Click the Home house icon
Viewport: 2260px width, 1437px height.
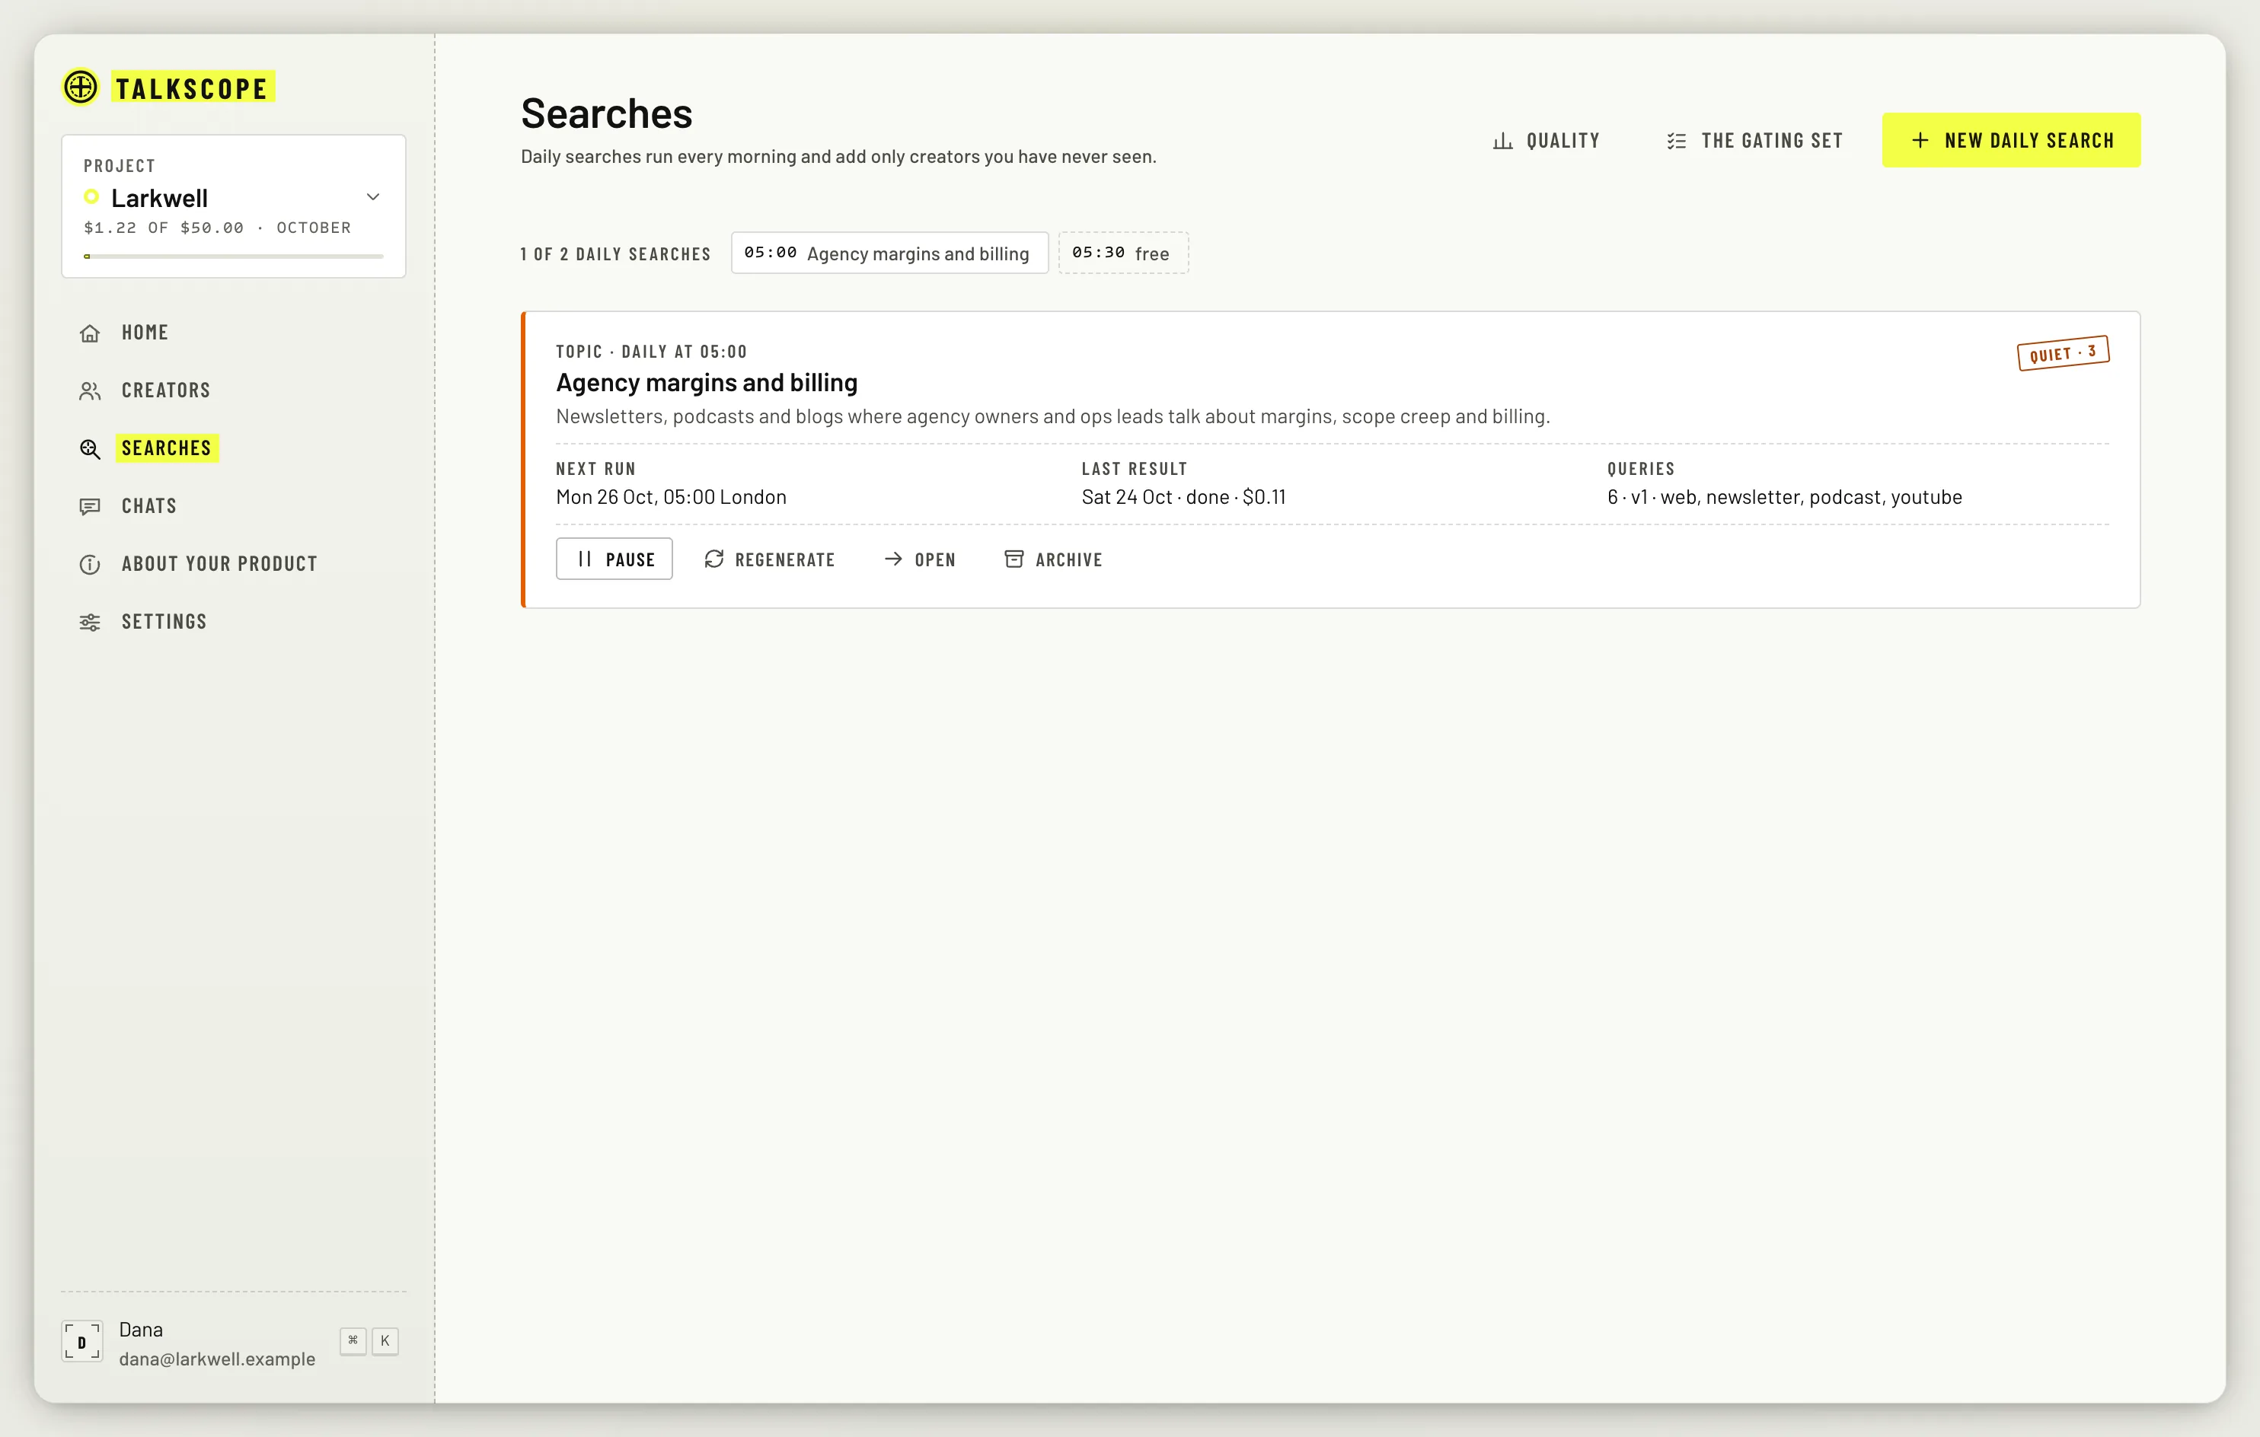(x=90, y=333)
